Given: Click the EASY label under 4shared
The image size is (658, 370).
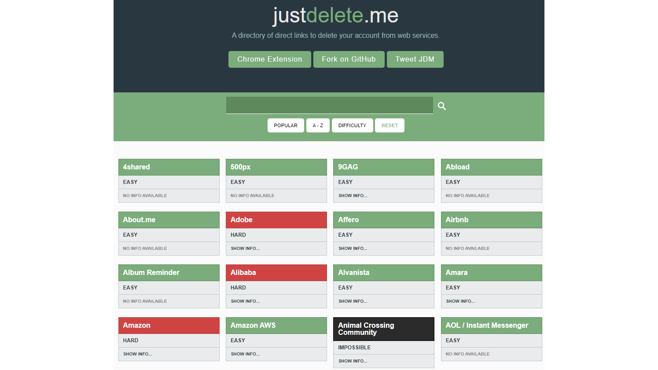Looking at the screenshot, I should point(130,182).
